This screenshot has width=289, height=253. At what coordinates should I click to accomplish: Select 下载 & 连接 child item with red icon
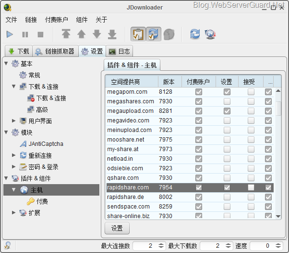[x=47, y=98]
